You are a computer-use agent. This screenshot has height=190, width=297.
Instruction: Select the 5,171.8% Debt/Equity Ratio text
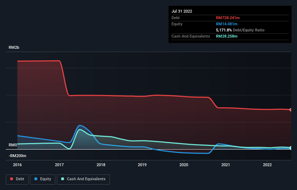pos(240,30)
